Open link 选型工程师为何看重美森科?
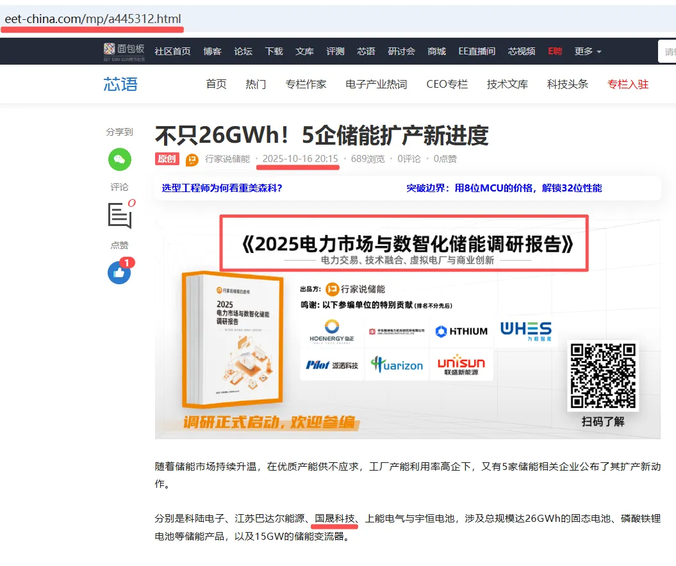676x566 pixels. pyautogui.click(x=222, y=188)
